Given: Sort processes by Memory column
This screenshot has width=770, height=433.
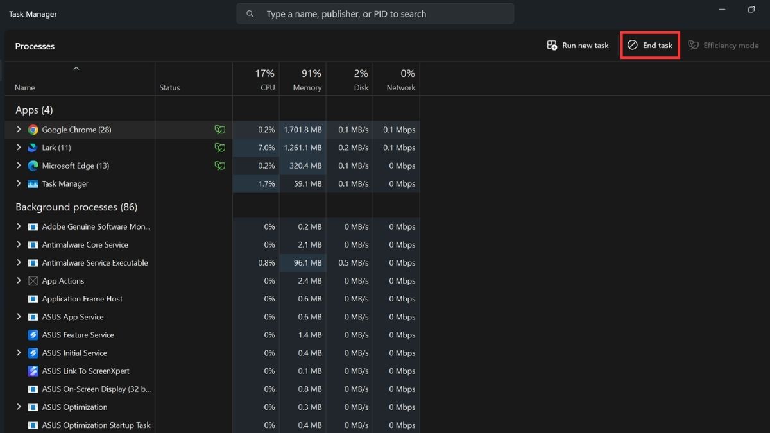Looking at the screenshot, I should pyautogui.click(x=303, y=79).
